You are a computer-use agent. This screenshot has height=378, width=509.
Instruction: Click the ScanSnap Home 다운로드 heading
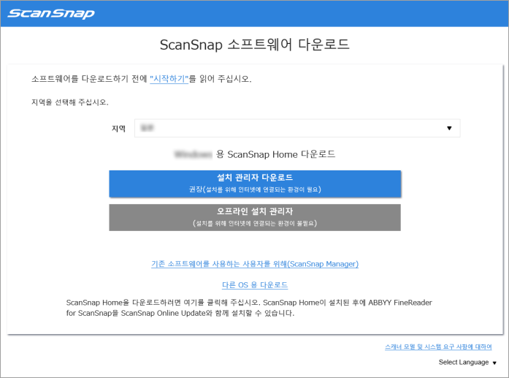click(x=255, y=154)
